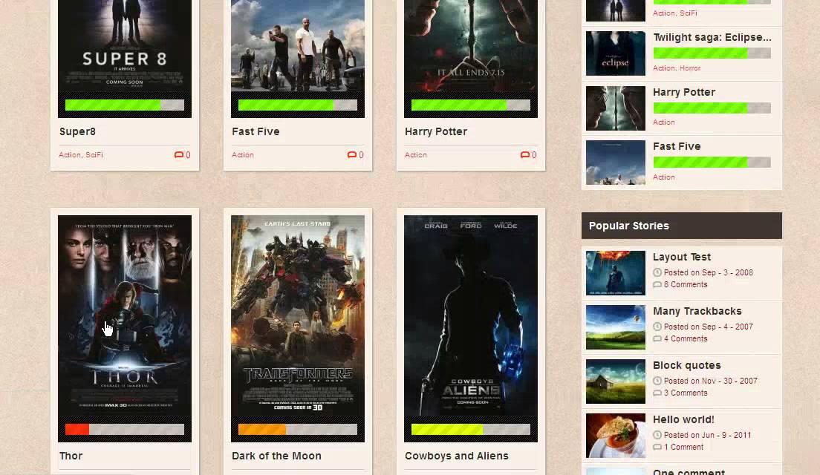Click the Cowboys & Aliens movie poster
This screenshot has height=475, width=820.
click(471, 315)
